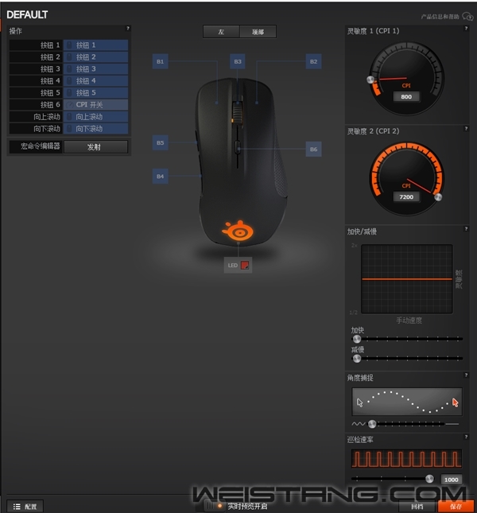Click the angle snapping slider handle

[x=372, y=424]
